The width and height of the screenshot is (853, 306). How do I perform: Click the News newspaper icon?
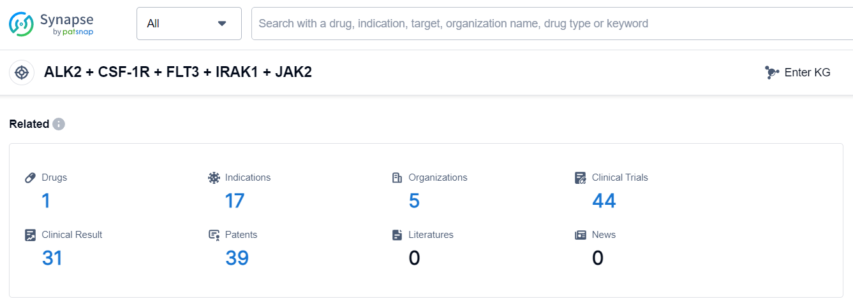(580, 235)
